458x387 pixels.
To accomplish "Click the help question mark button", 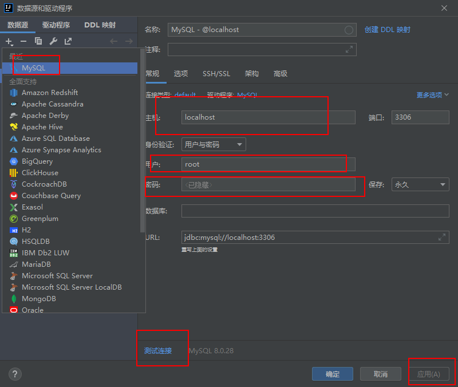I will coord(15,374).
